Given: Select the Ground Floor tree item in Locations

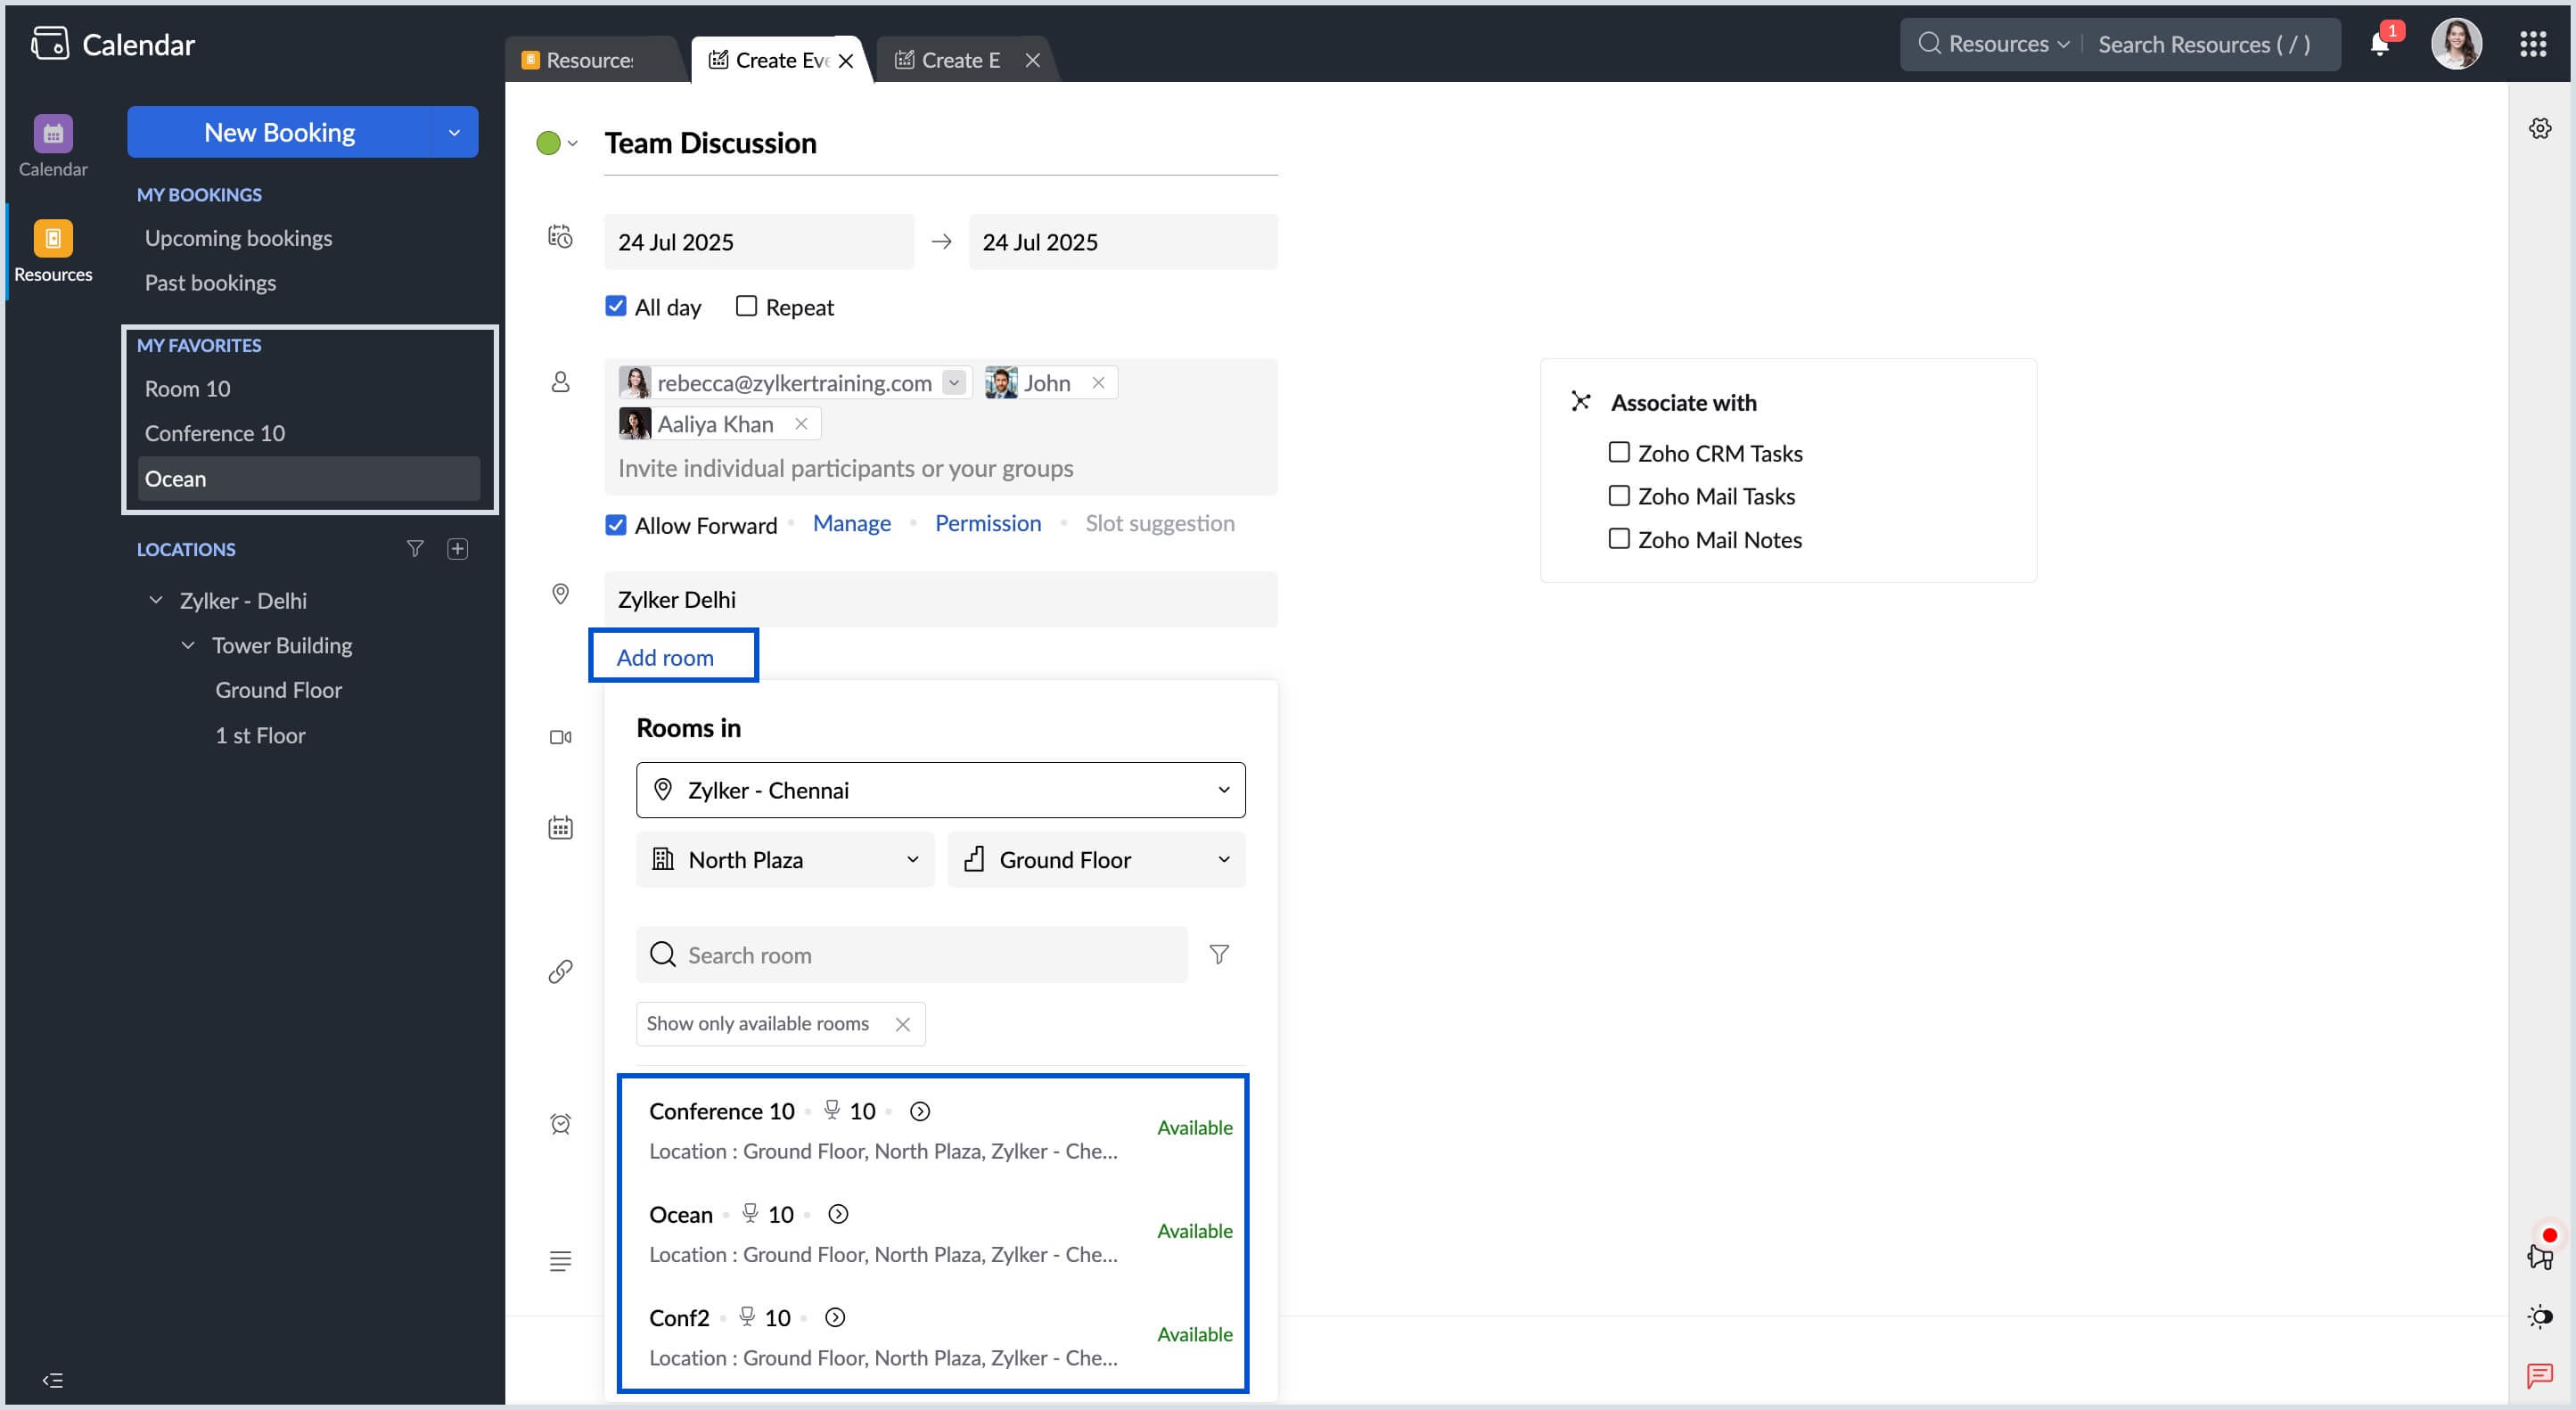Looking at the screenshot, I should [x=278, y=690].
